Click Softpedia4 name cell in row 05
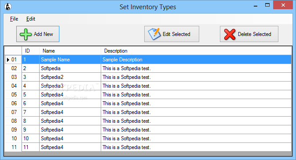The height and width of the screenshot is (160, 296). coord(70,95)
